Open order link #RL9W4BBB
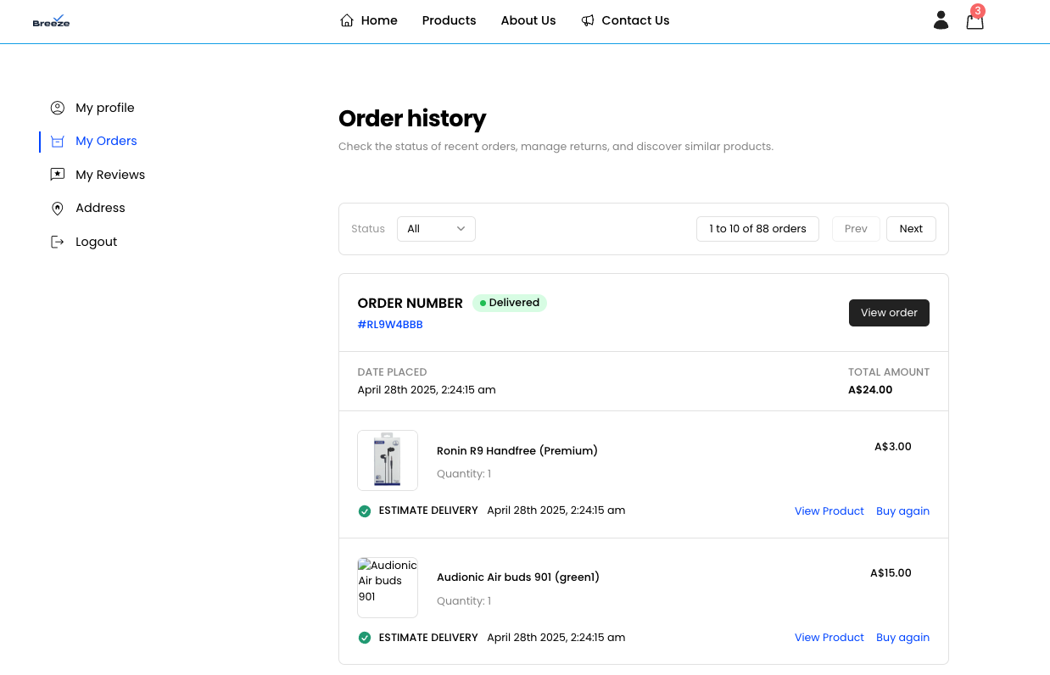The height and width of the screenshot is (675, 1050). [x=390, y=324]
